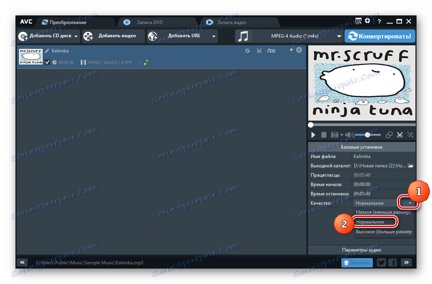Click the music note format icon

point(243,36)
